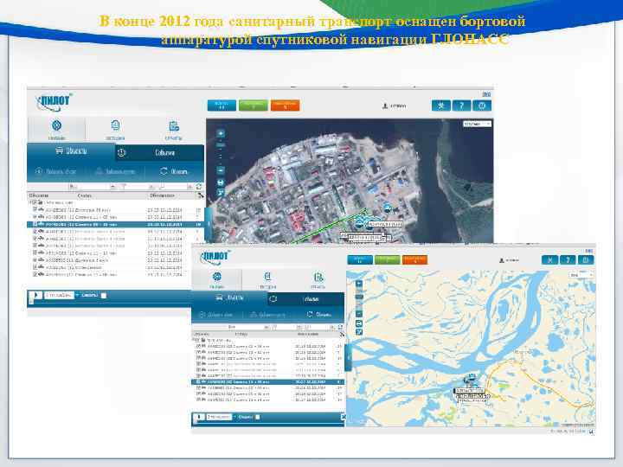The height and width of the screenshot is (467, 623).
Task: Switch to События tab in back window
Action: [160, 153]
